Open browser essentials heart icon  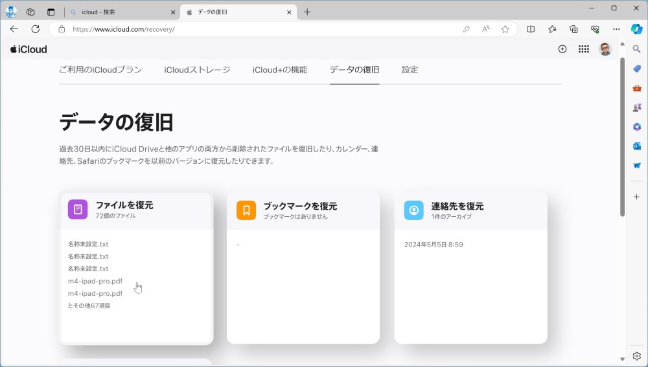click(x=595, y=29)
